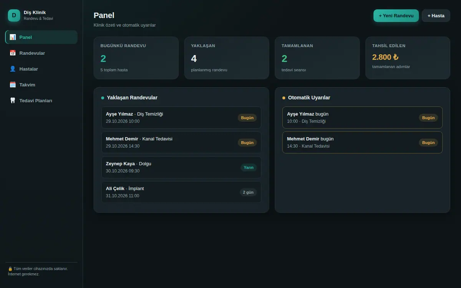This screenshot has width=461, height=288.
Task: Open Zeynep Kaya Dolgu appointment
Action: (x=181, y=167)
